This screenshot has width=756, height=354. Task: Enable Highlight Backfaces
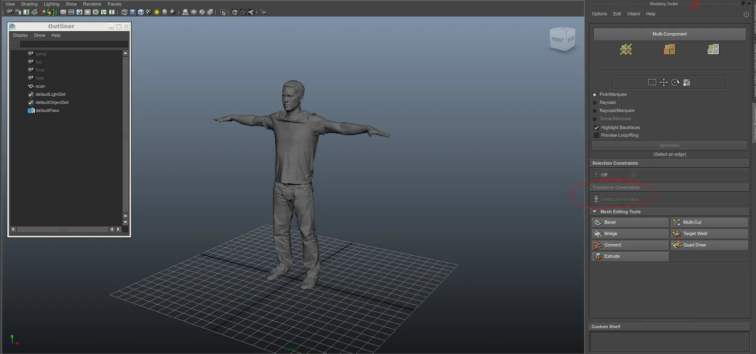point(597,127)
